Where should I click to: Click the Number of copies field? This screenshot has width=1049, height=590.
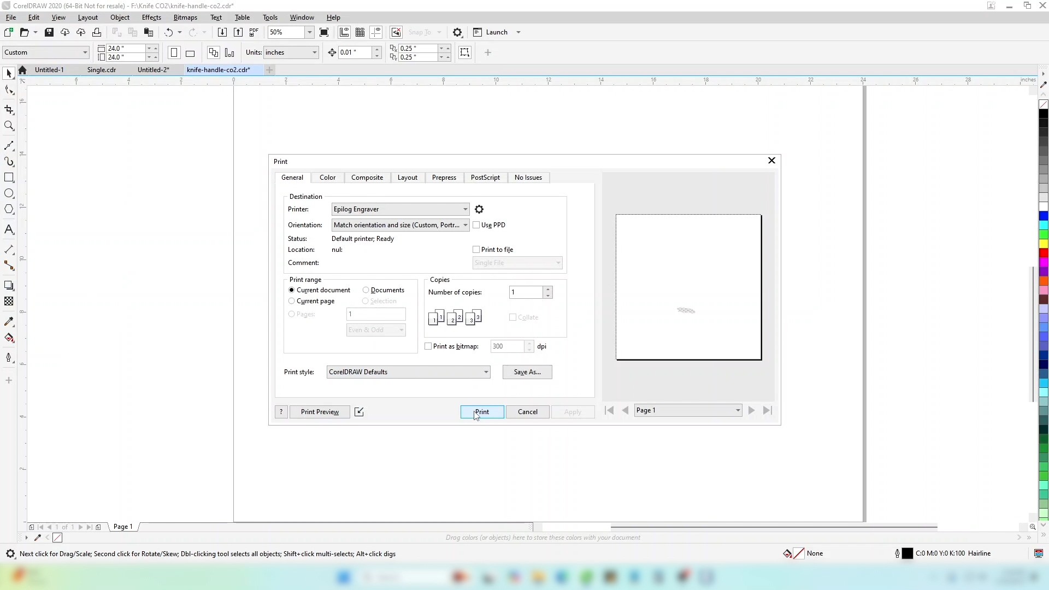(526, 292)
